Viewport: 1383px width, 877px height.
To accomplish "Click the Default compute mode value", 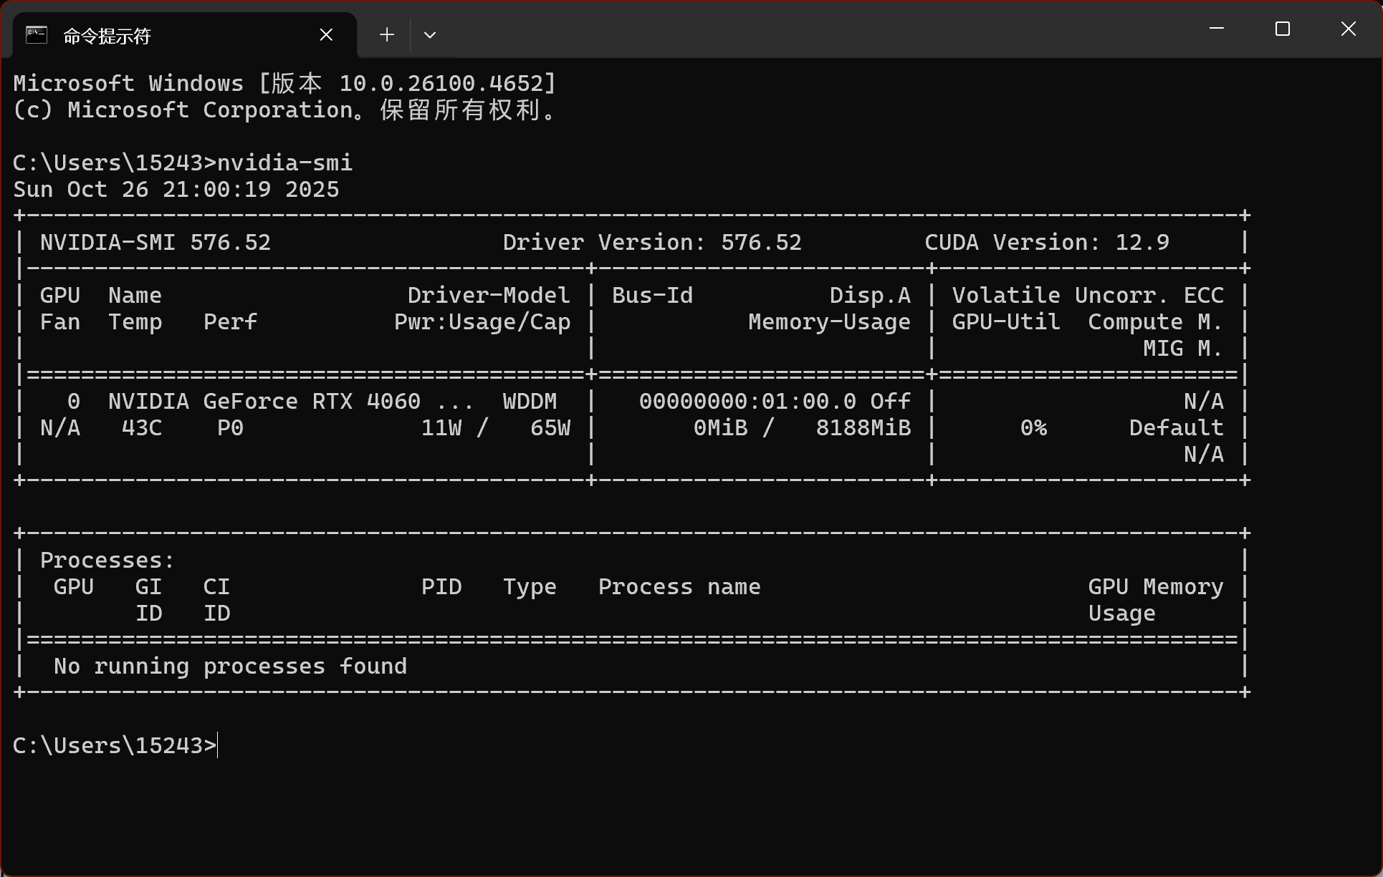I will [1177, 428].
